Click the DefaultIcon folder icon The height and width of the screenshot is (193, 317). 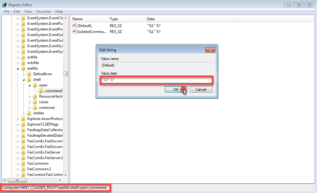(29, 74)
